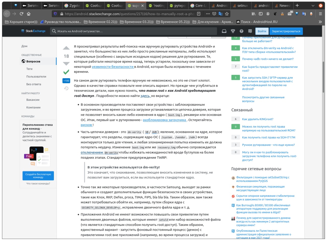The height and width of the screenshot is (241, 327).
Task: Open Теги in left sidebar
Action: pyautogui.click(x=29, y=69)
